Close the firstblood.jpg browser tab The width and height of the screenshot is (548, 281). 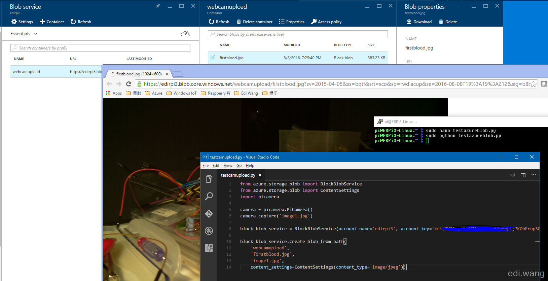click(x=167, y=74)
